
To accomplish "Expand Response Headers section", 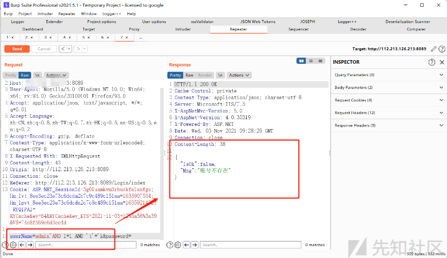I will pyautogui.click(x=388, y=125).
